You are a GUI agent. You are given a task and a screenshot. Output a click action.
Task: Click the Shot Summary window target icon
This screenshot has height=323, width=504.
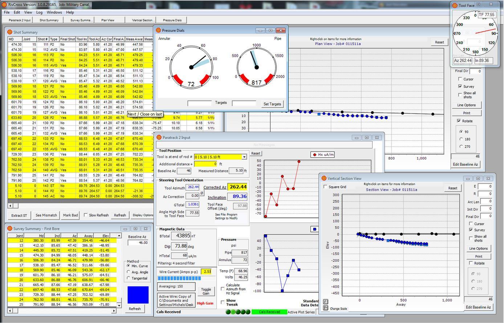coord(10,32)
